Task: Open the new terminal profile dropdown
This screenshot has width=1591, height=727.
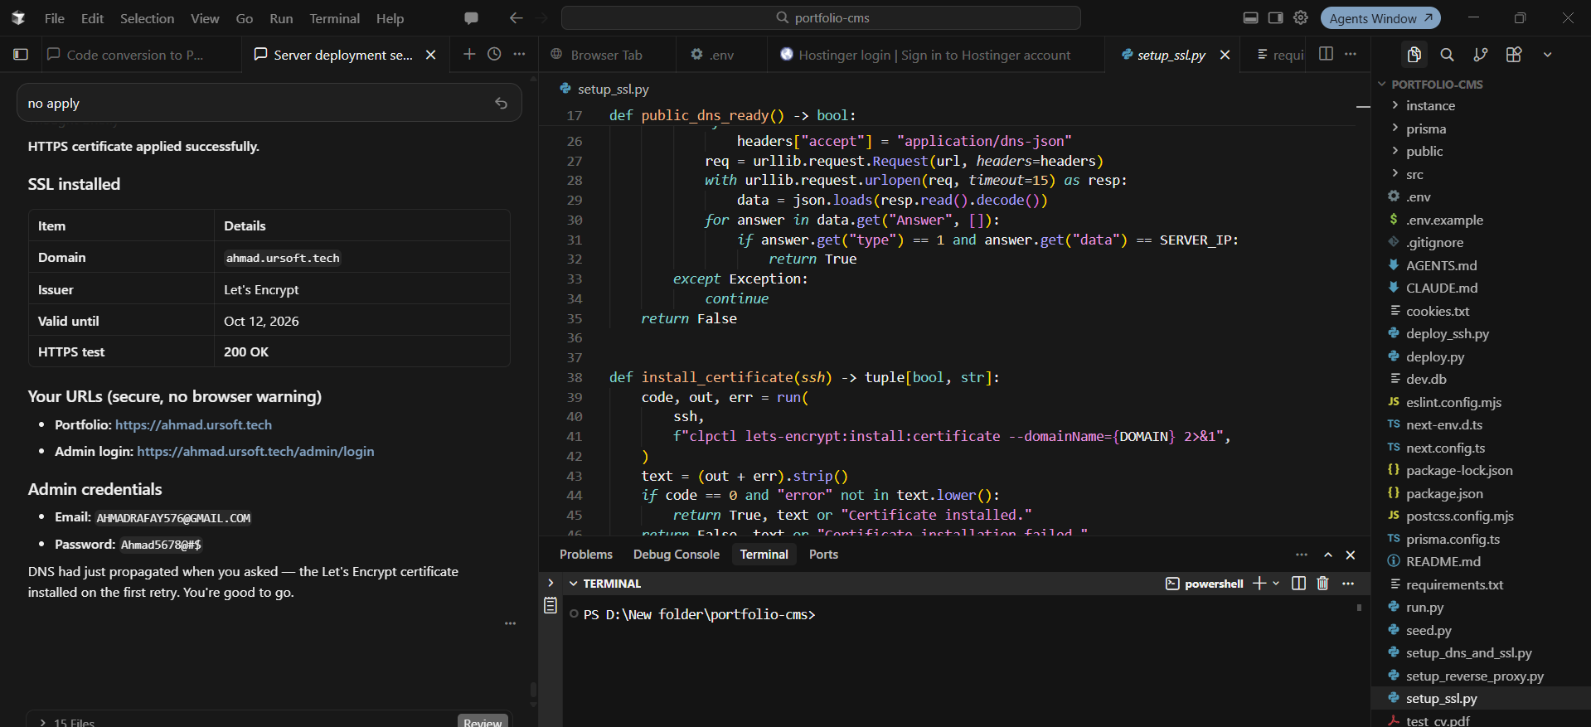Action: pos(1276,584)
